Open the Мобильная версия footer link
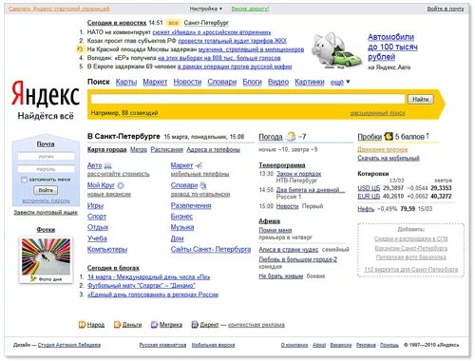The image size is (475, 361). [x=213, y=345]
